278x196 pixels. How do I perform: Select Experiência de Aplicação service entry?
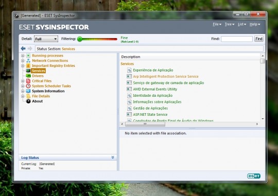click(x=153, y=70)
